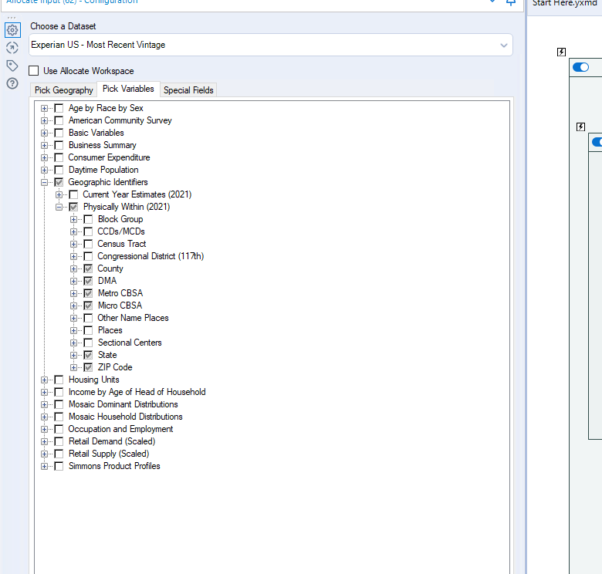This screenshot has width=602, height=574.
Task: Switch to the Pick Variables tab
Action: (x=128, y=89)
